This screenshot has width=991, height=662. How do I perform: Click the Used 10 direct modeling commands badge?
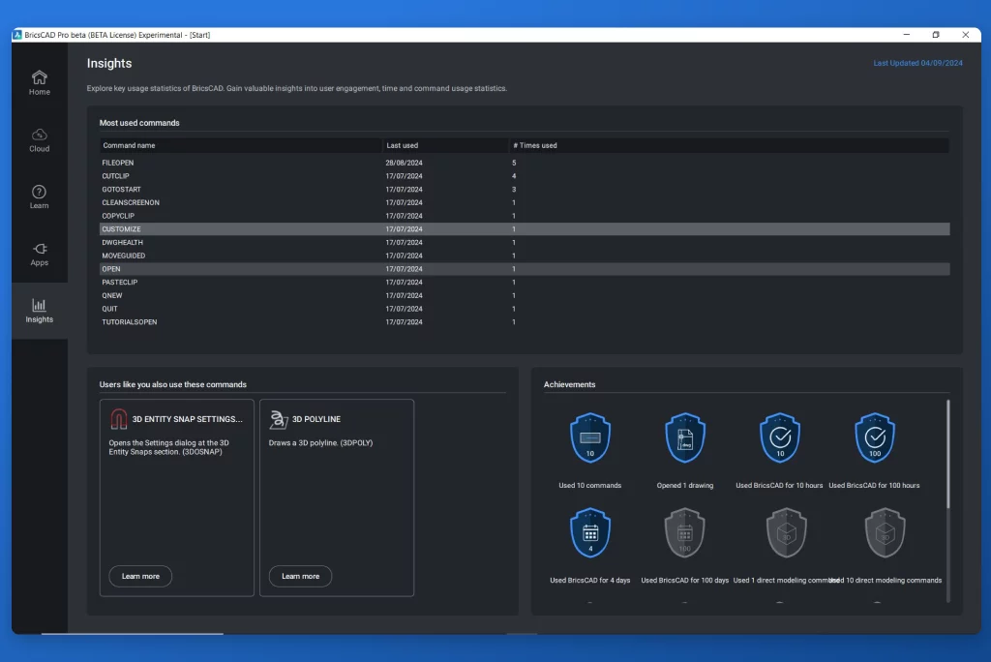pyautogui.click(x=885, y=532)
